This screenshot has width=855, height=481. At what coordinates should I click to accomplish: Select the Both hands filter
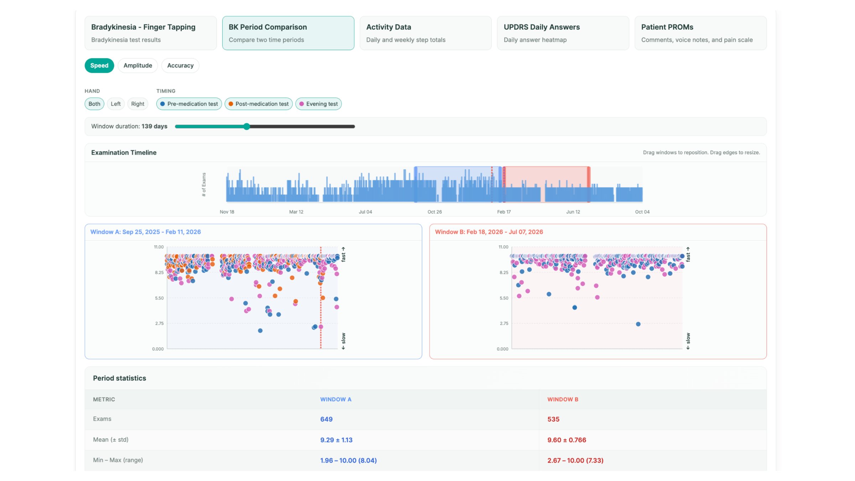click(94, 104)
